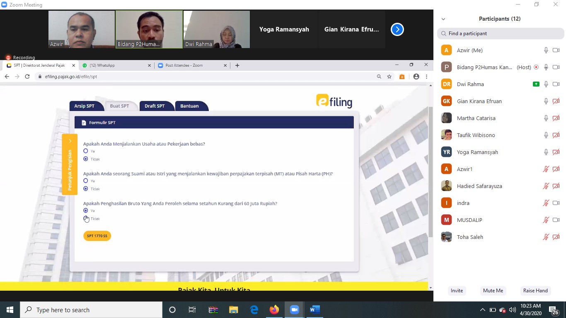Click the SPT 1770 SS button
566x318 pixels.
[97, 236]
